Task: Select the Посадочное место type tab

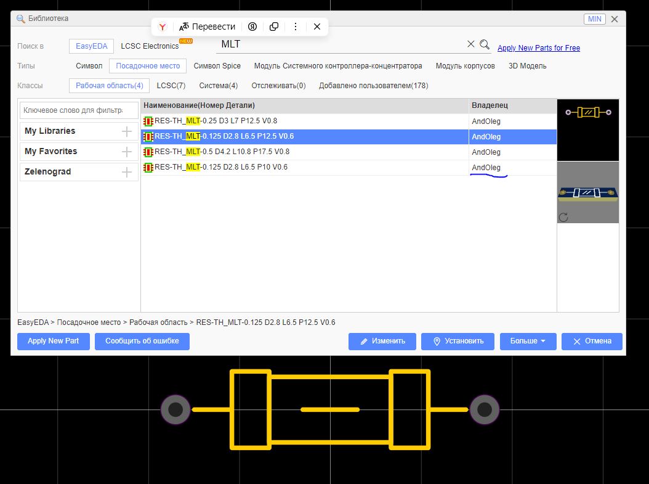Action: click(148, 66)
